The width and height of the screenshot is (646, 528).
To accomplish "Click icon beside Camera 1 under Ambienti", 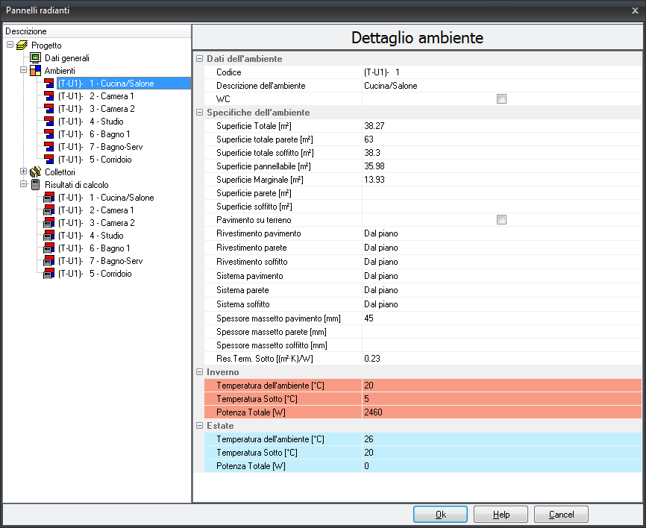I will [x=49, y=96].
